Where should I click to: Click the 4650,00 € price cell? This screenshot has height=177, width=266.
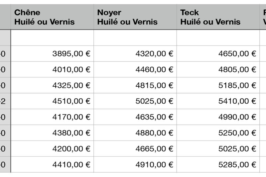[237, 54]
